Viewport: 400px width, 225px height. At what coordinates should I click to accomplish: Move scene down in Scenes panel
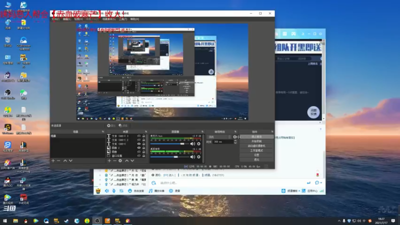coord(70,160)
